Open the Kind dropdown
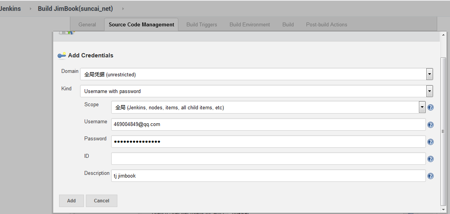Image resolution: width=450 pixels, height=214 pixels. pyautogui.click(x=256, y=91)
